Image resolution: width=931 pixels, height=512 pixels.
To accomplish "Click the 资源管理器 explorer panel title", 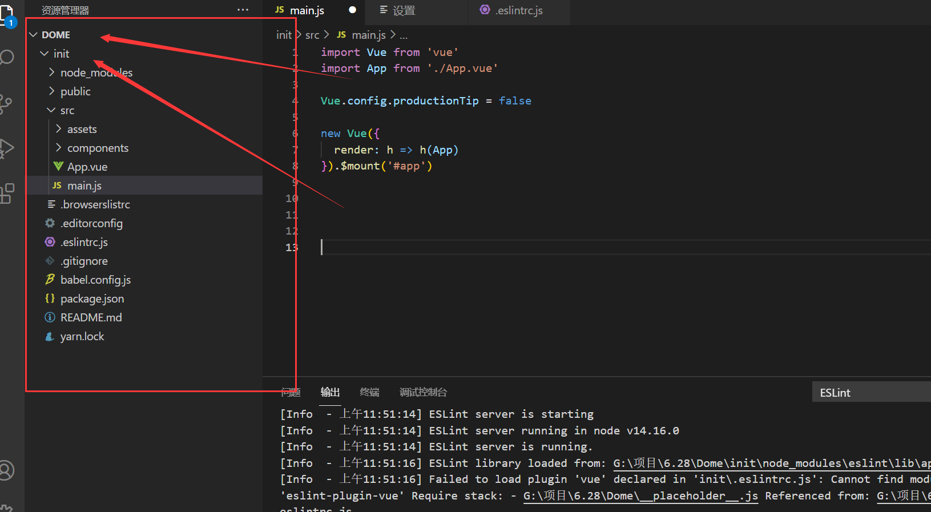I will click(65, 10).
